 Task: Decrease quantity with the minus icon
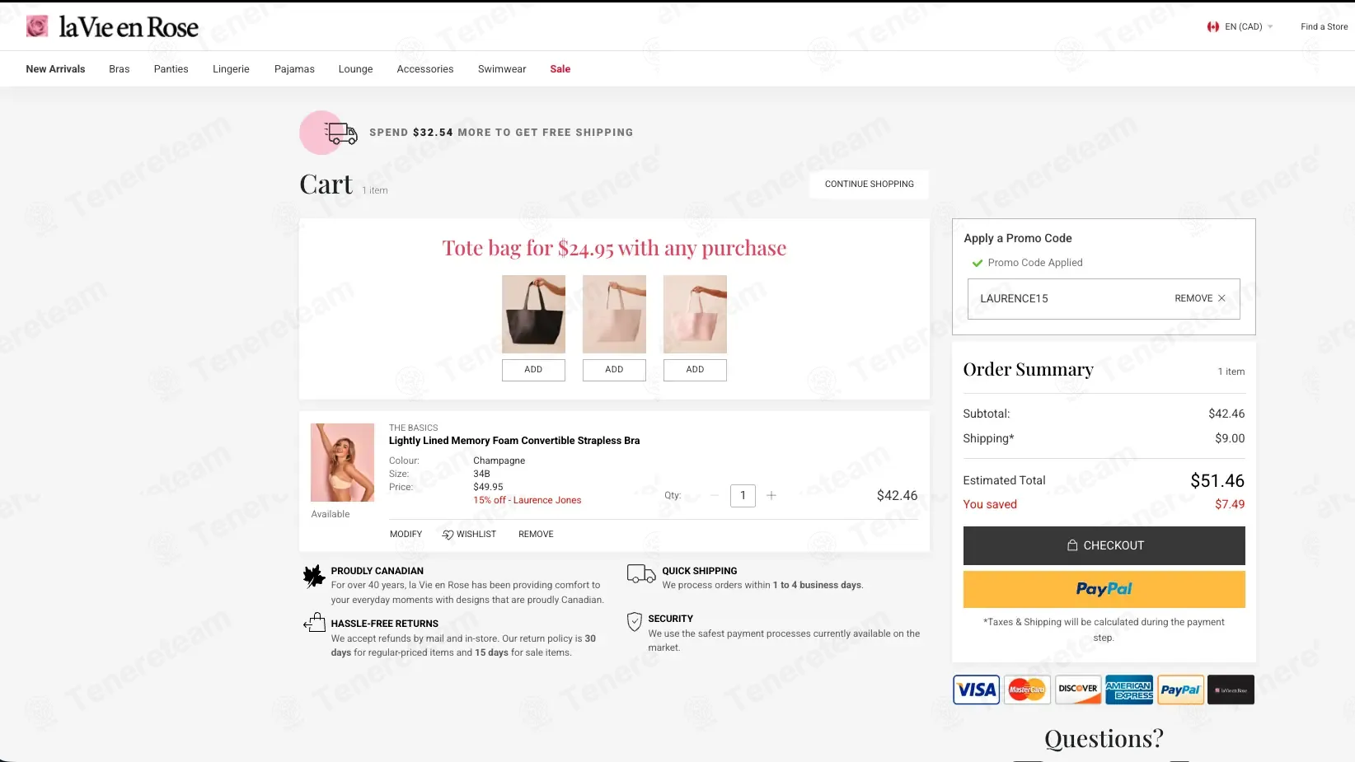[715, 495]
